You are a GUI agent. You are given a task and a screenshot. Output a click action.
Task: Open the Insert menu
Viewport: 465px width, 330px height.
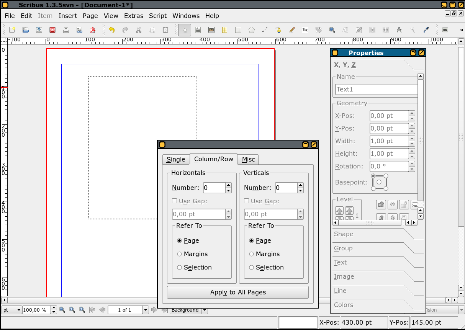pyautogui.click(x=68, y=16)
